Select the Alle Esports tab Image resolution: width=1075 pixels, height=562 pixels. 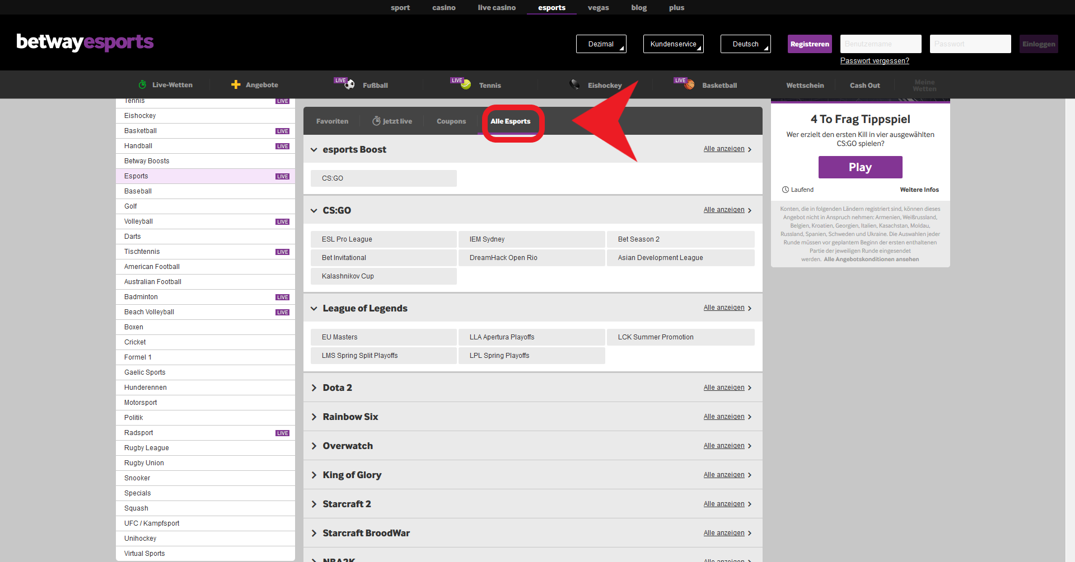pos(511,121)
